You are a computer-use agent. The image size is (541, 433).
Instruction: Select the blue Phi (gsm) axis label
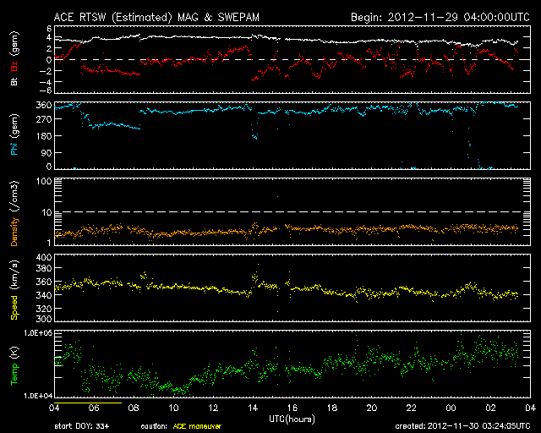(14, 136)
